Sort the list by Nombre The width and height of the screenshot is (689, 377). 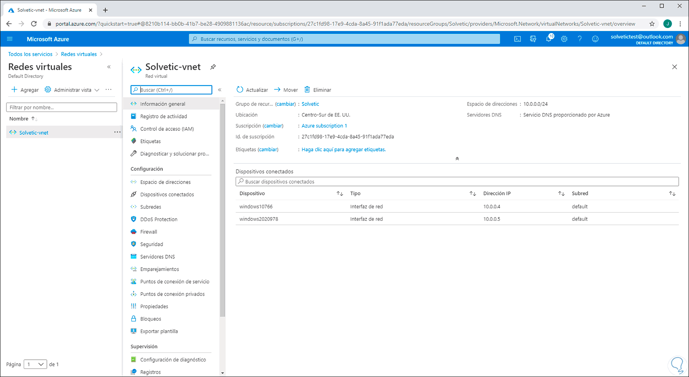point(23,119)
